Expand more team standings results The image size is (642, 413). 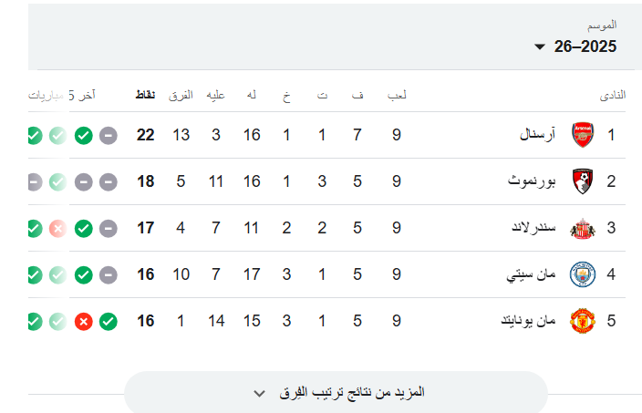[336, 393]
